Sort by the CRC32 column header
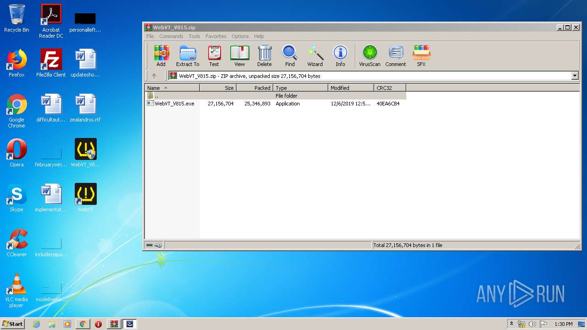 [390, 88]
